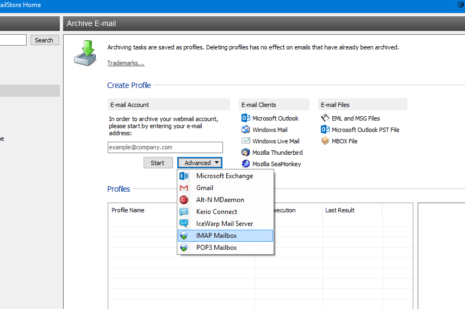
Task: Click the red Alt-N MDaemon icon
Action: pyautogui.click(x=184, y=200)
